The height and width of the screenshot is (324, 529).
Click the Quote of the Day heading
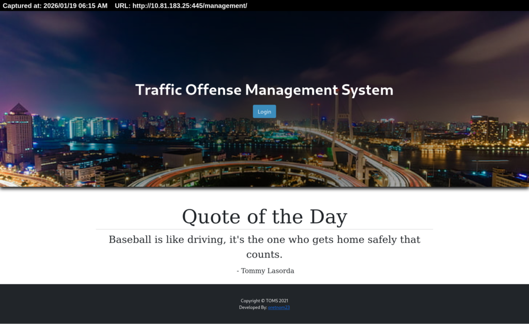pos(264,217)
